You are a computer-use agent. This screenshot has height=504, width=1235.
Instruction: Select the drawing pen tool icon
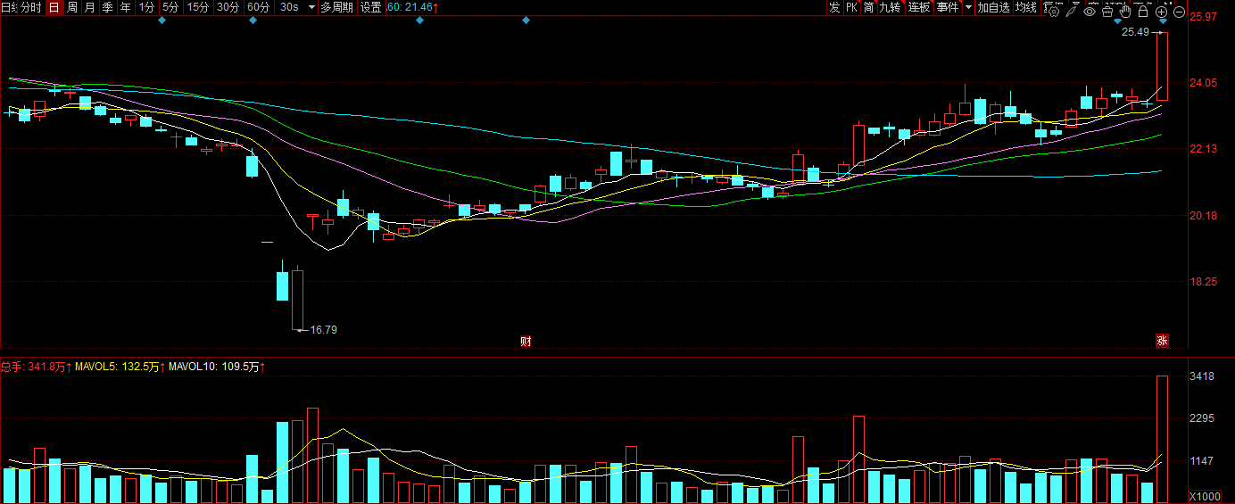click(1072, 12)
